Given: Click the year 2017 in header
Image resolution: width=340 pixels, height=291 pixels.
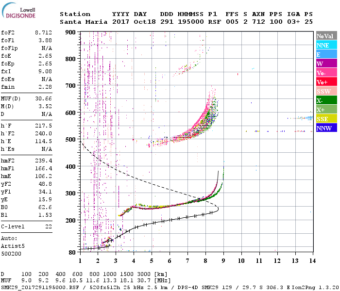Looking at the screenshot, I should click(x=120, y=22).
